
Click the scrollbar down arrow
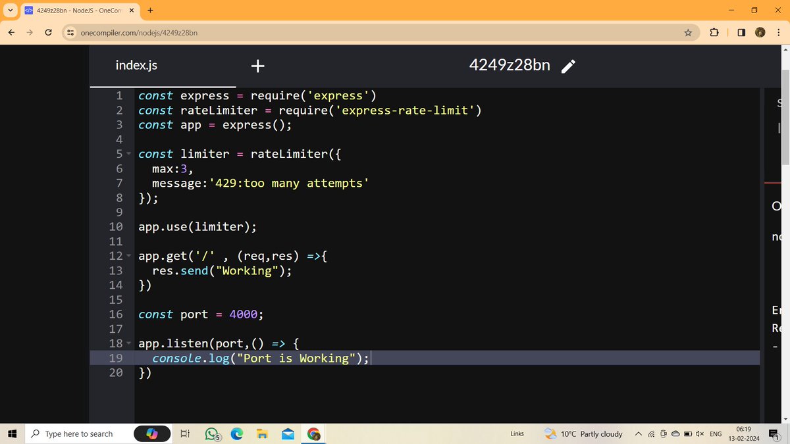pos(784,420)
